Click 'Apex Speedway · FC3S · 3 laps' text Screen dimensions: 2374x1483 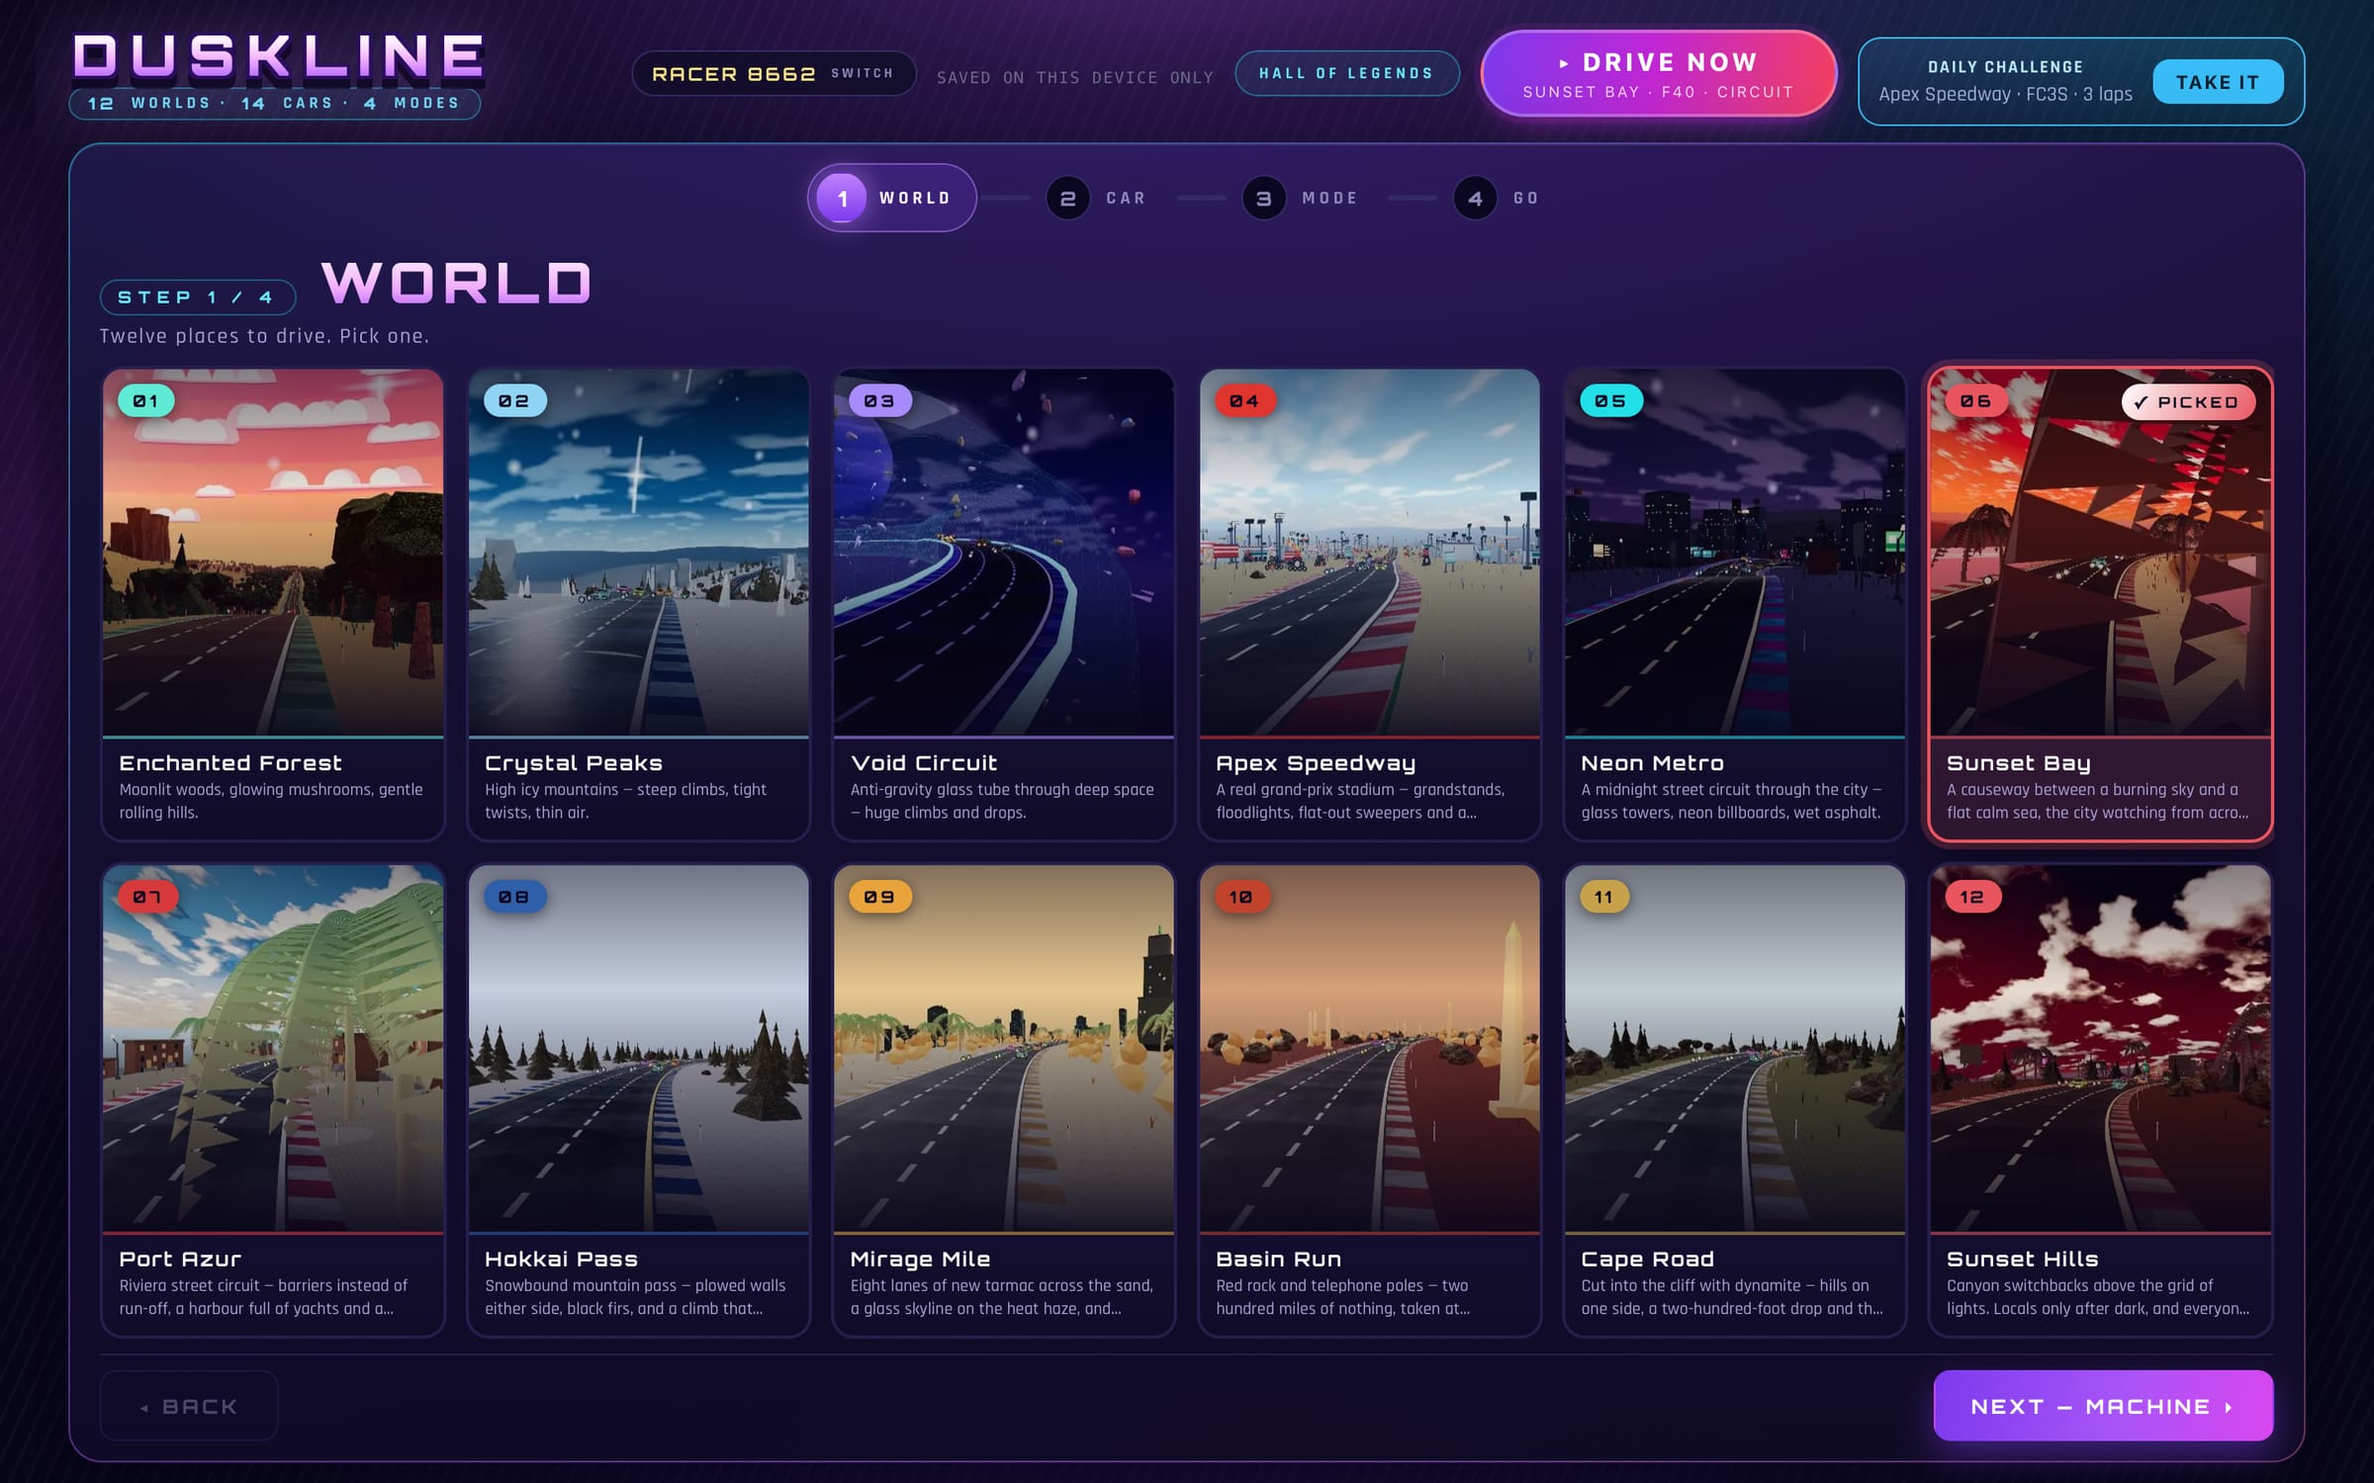[x=2005, y=94]
